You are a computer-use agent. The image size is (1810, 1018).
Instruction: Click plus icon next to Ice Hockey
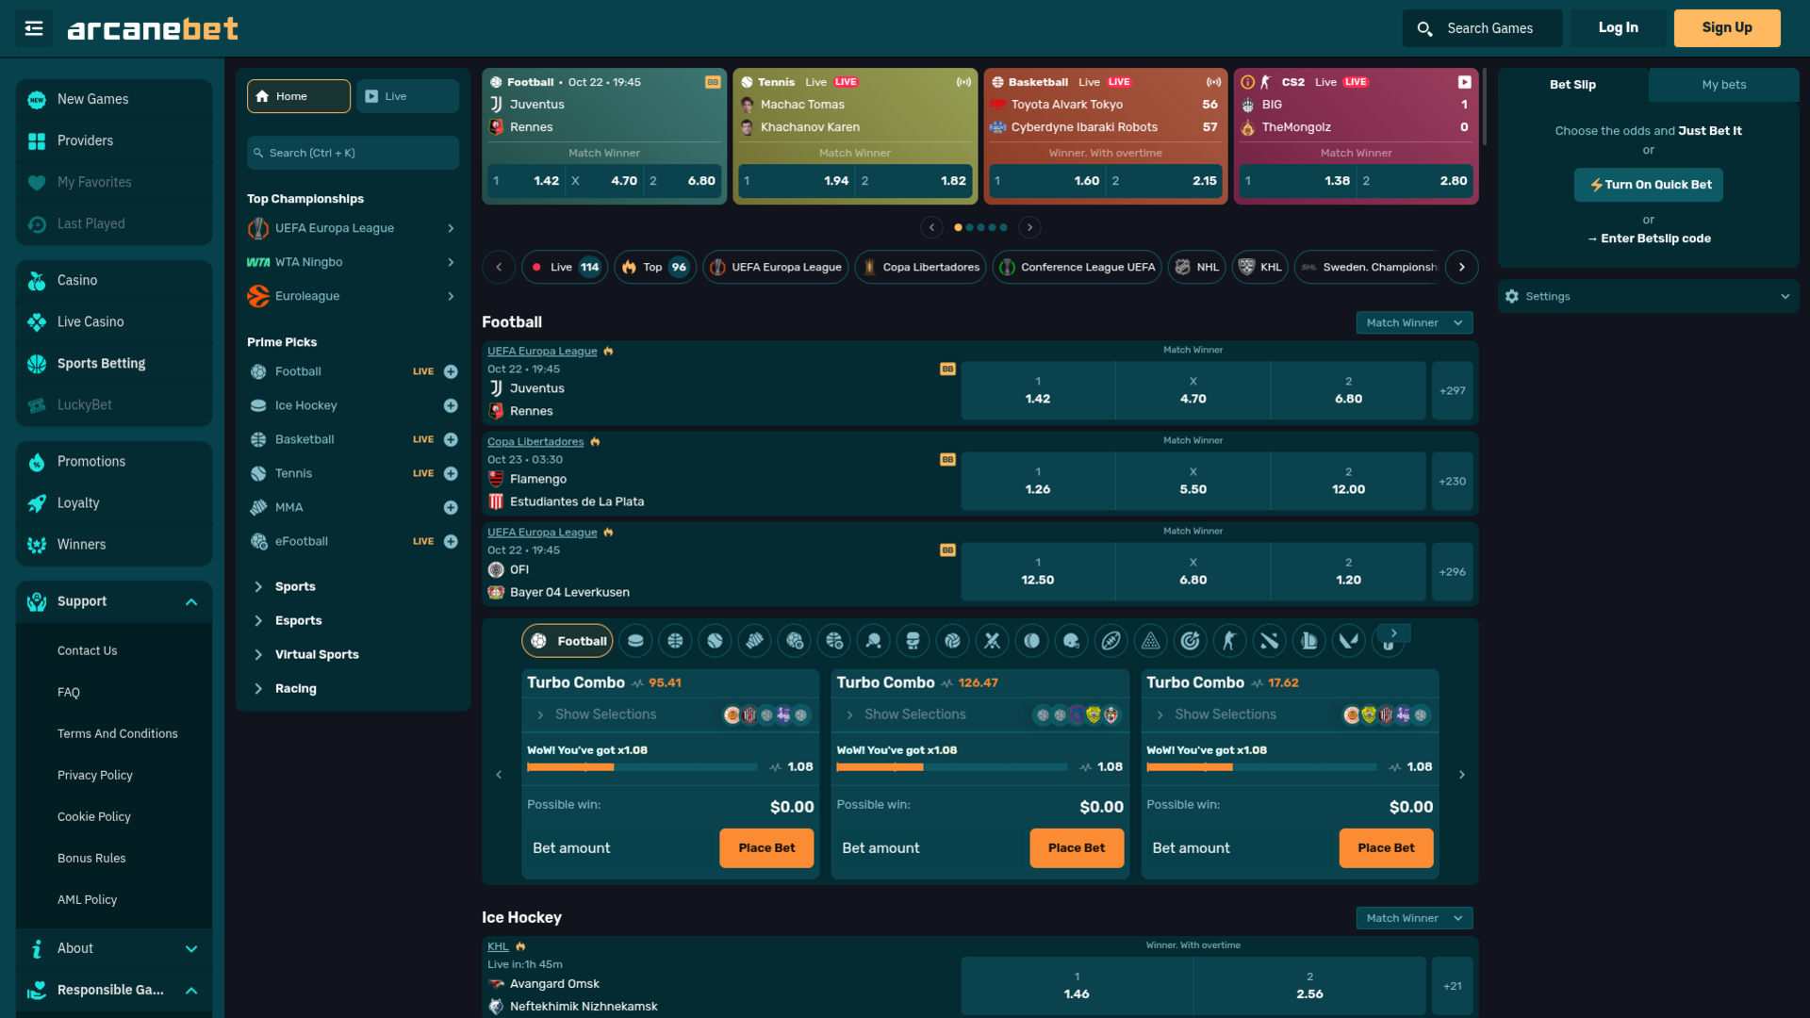click(x=451, y=405)
